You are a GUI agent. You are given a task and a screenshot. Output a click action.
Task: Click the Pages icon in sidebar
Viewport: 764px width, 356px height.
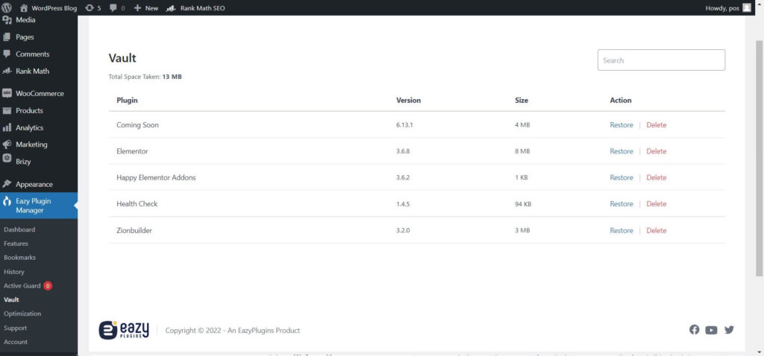click(x=7, y=37)
